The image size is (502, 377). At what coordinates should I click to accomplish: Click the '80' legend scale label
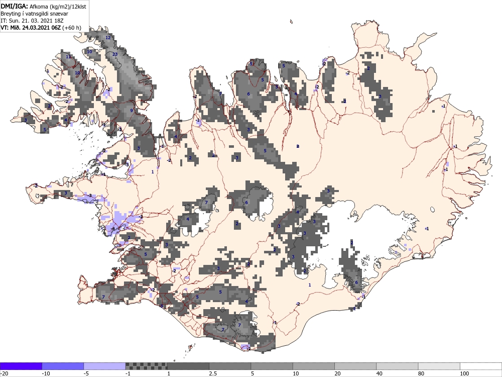tap(421, 373)
